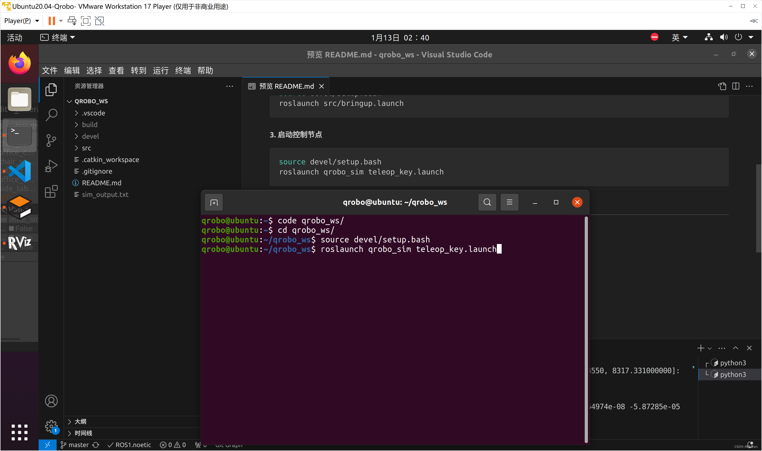This screenshot has width=762, height=451.
Task: Open the Manage gear icon in VS Code
Action: 51,426
